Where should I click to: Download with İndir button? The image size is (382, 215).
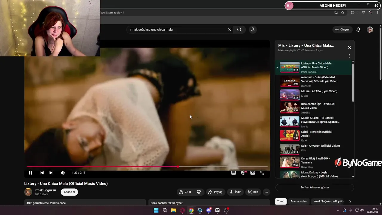[235, 192]
